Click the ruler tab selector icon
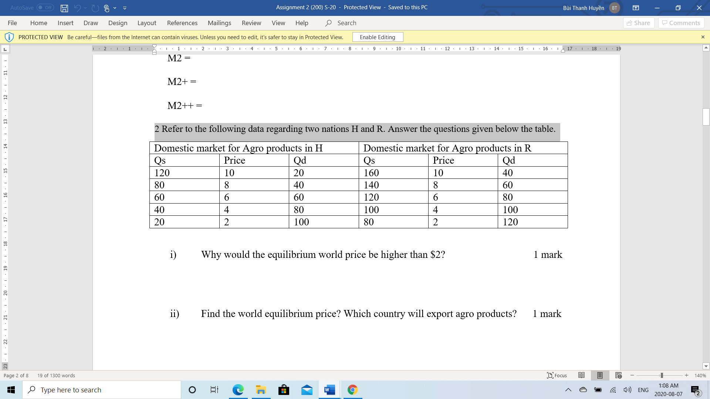This screenshot has width=710, height=399. (5, 49)
